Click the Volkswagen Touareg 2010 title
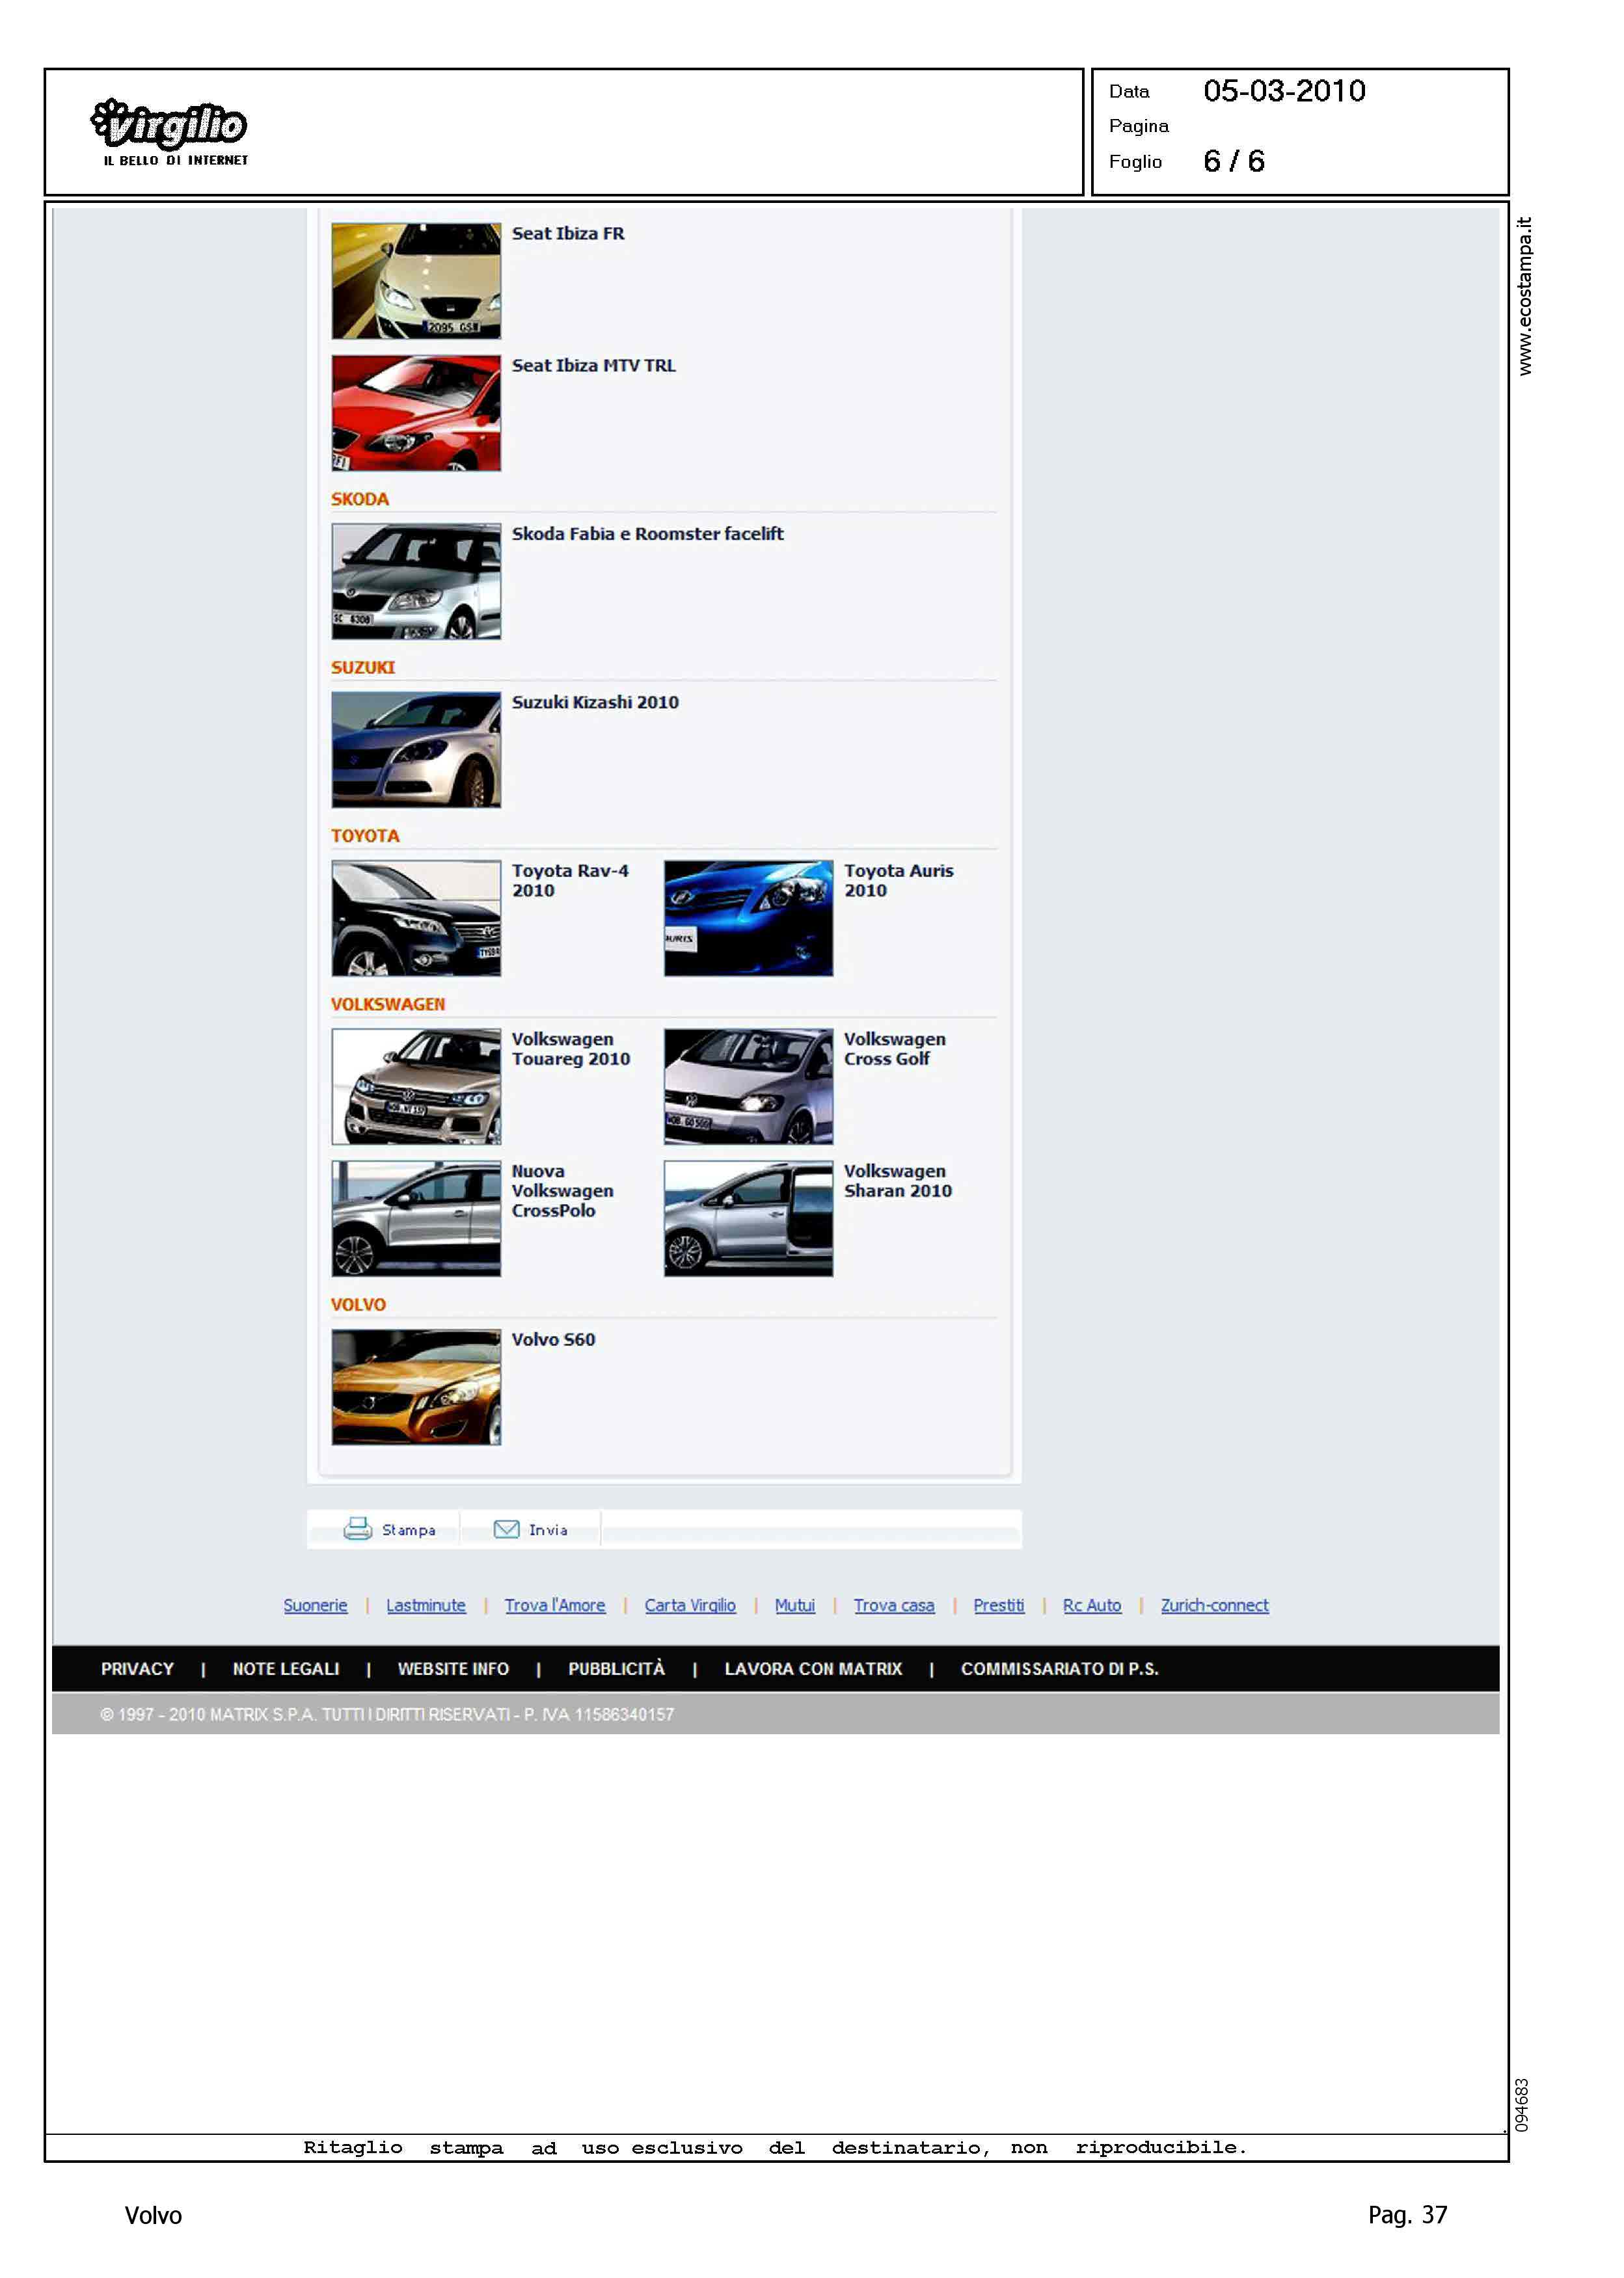The image size is (1624, 2278). click(x=570, y=1049)
